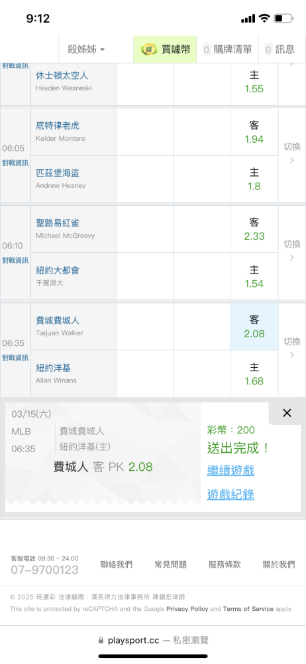Open the 購牌清單 tab
The width and height of the screenshot is (306, 664).
click(229, 50)
